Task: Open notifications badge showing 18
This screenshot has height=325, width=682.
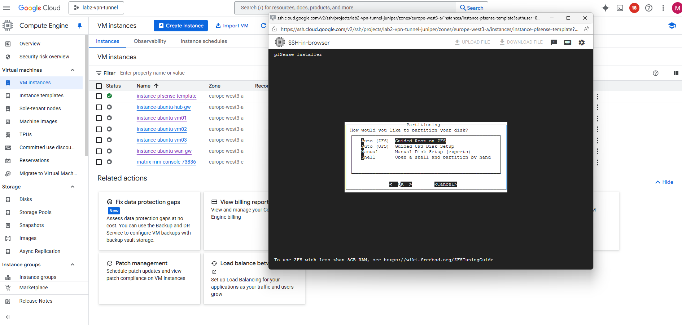Action: tap(634, 8)
